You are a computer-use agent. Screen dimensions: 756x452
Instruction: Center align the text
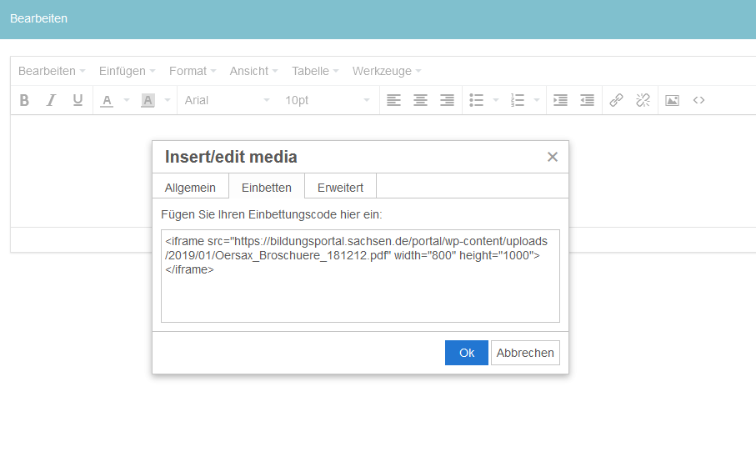pos(420,100)
